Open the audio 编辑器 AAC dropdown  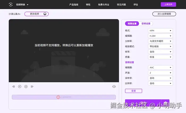pos(160,68)
